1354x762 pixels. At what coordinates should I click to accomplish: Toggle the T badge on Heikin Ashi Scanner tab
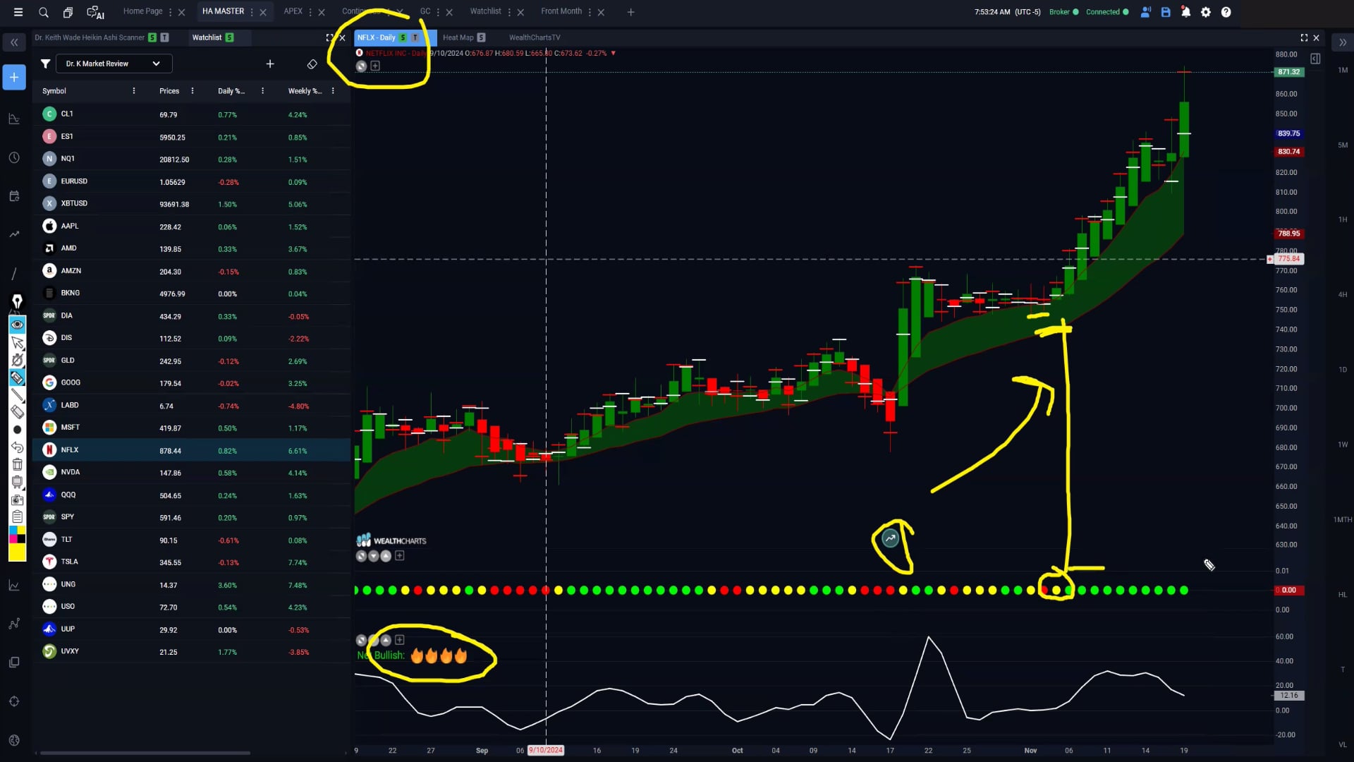(164, 37)
